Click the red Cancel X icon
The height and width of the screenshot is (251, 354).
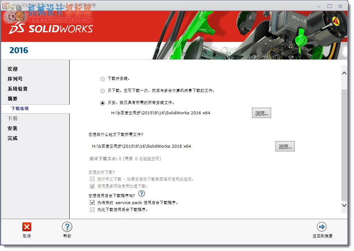click(27, 227)
